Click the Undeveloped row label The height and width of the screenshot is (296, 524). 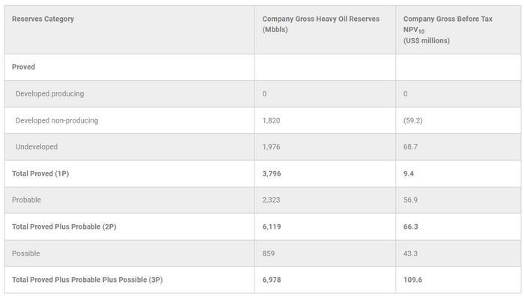tap(37, 147)
